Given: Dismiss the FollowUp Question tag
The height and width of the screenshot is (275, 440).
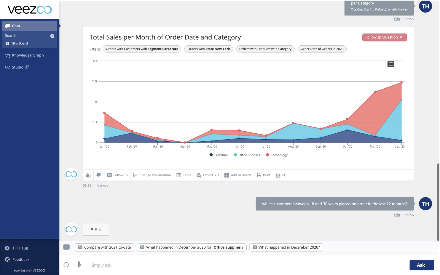Looking at the screenshot, I should pyautogui.click(x=401, y=37).
